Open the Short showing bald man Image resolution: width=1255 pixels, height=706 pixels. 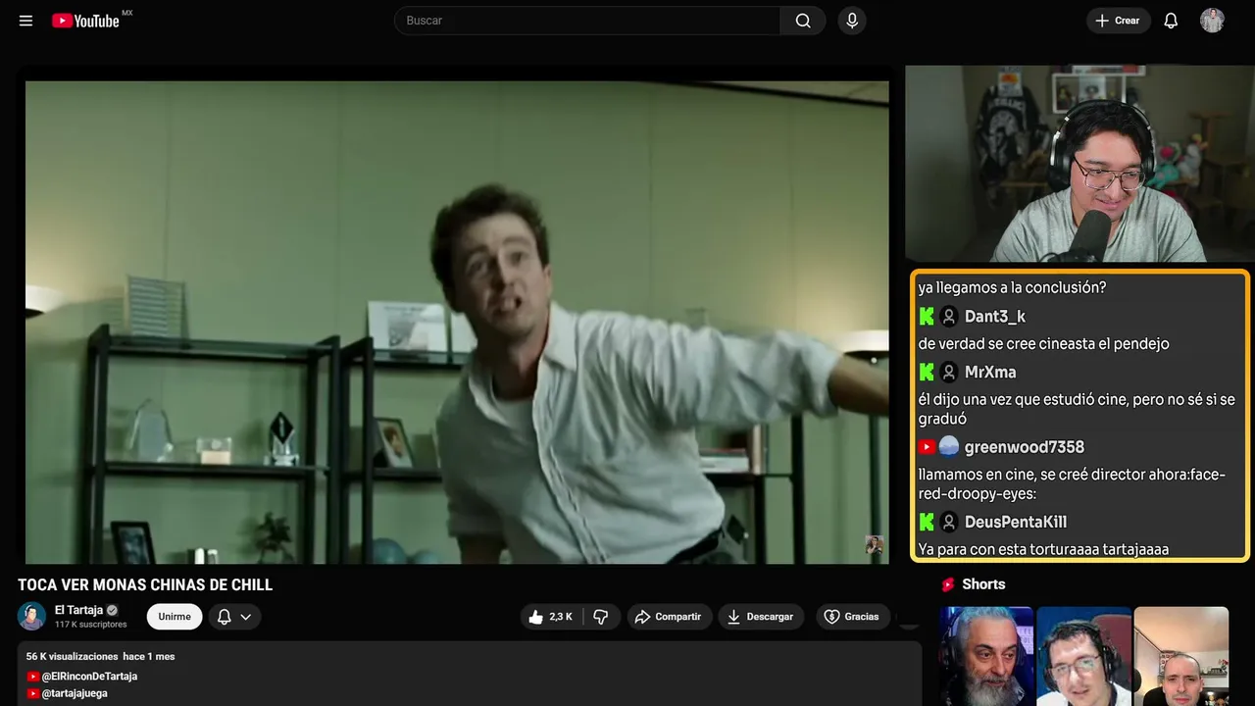click(x=1180, y=656)
